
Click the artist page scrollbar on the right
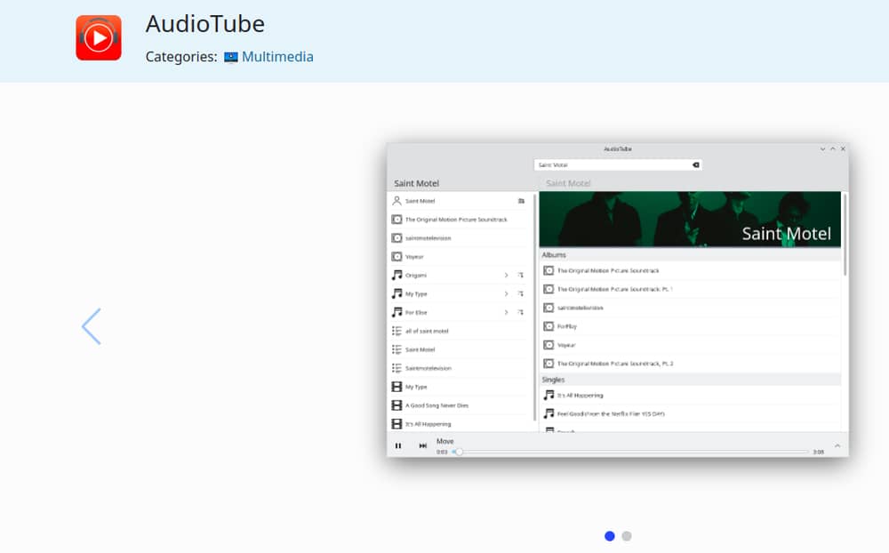coord(845,234)
